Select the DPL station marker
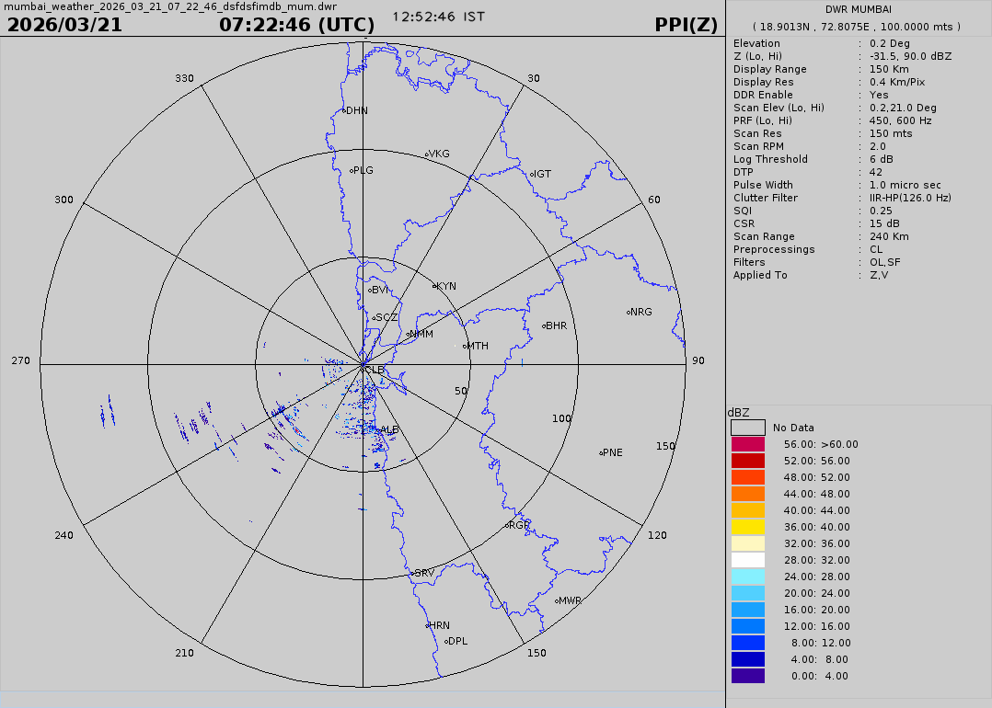The height and width of the screenshot is (708, 992). pos(446,642)
